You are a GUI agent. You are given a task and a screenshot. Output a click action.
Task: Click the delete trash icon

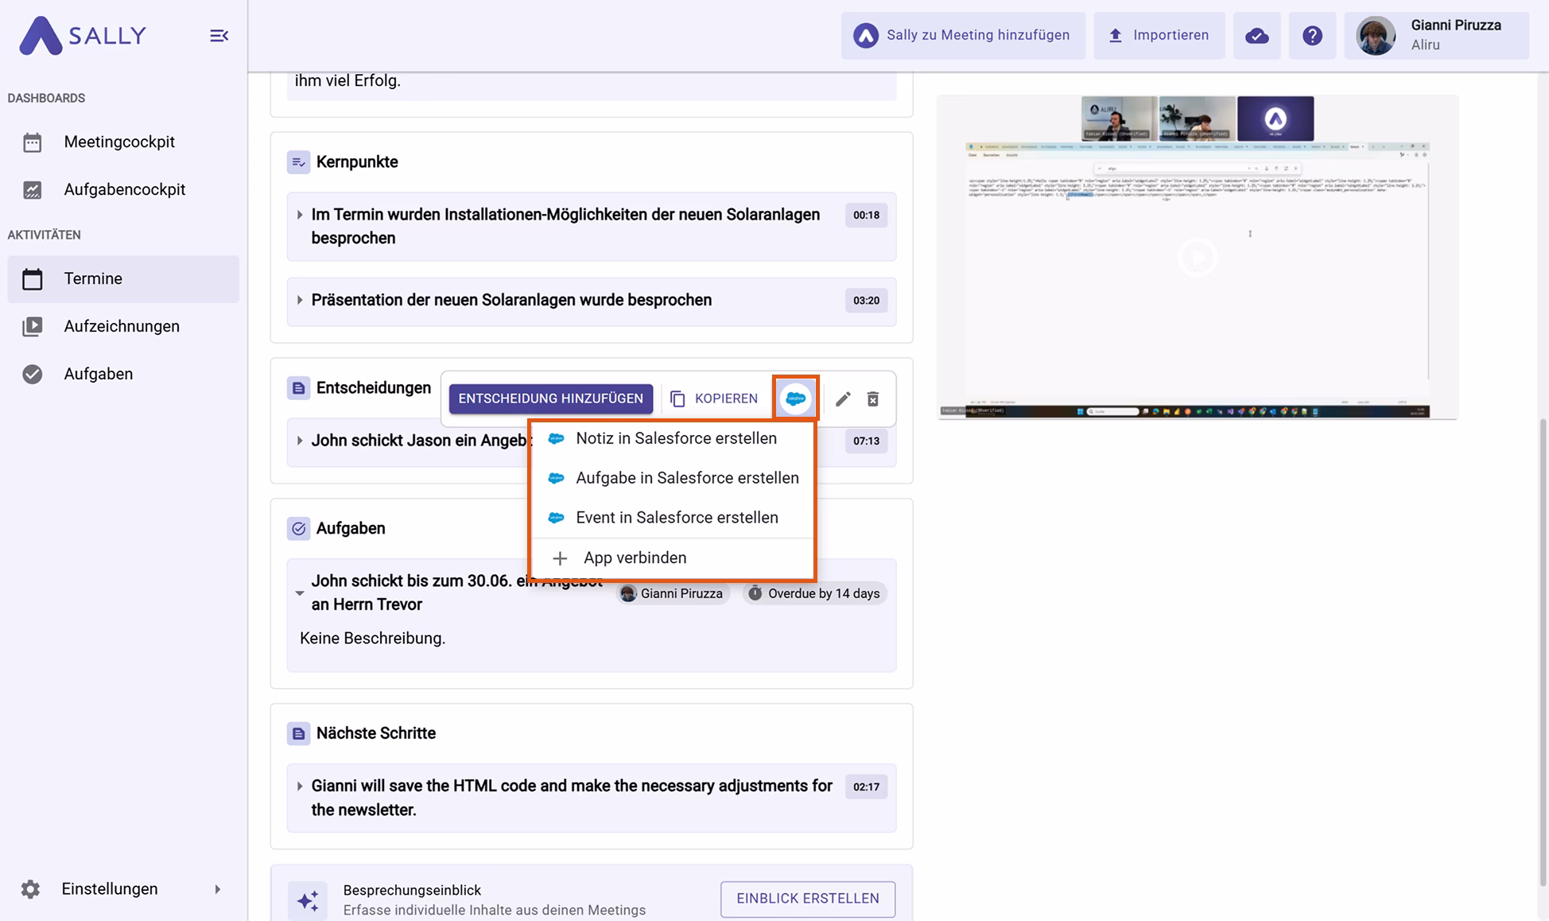pos(872,398)
